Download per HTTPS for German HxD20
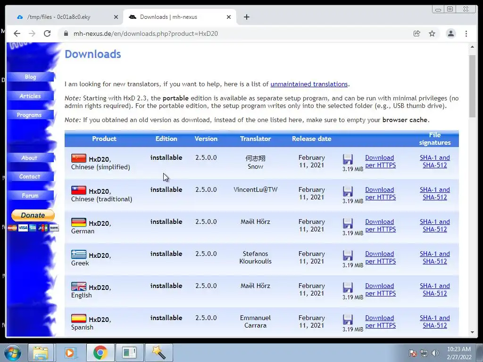The width and height of the screenshot is (483, 362). tap(381, 225)
